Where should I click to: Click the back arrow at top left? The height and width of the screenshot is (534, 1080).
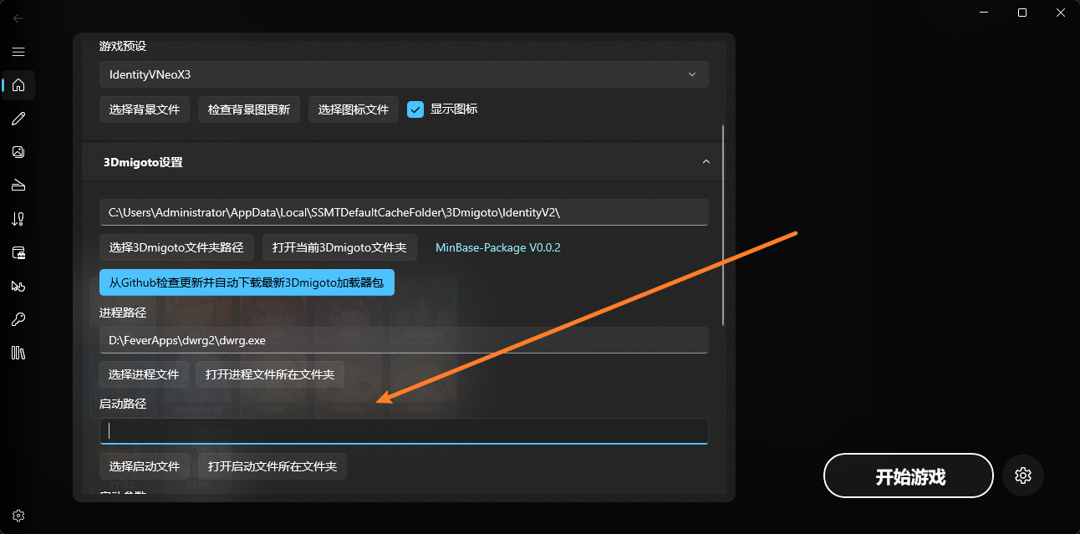coord(18,18)
